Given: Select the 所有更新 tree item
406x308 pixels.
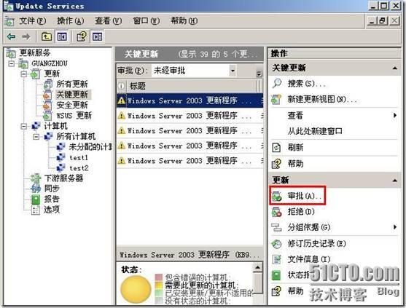Looking at the screenshot, I should (72, 84).
